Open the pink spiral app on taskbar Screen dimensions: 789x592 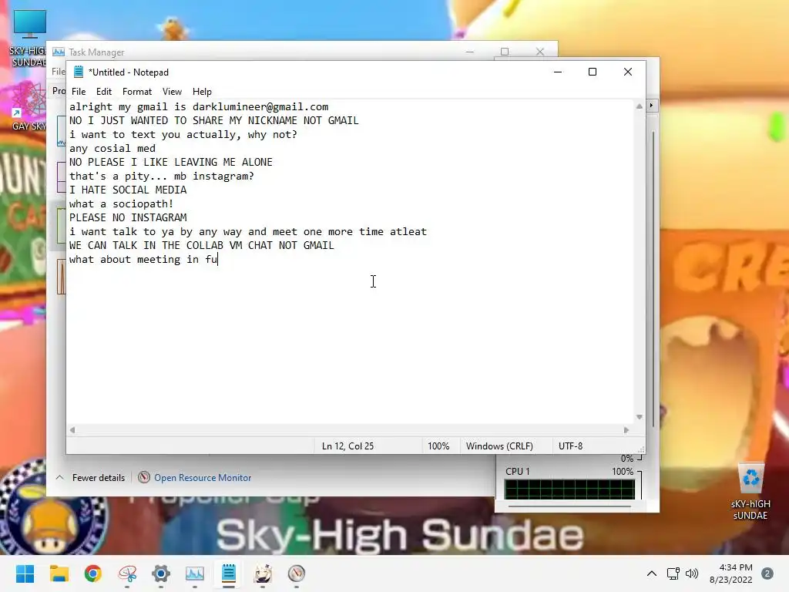click(x=127, y=573)
